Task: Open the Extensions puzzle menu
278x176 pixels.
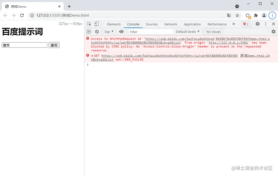Action: coord(256,15)
